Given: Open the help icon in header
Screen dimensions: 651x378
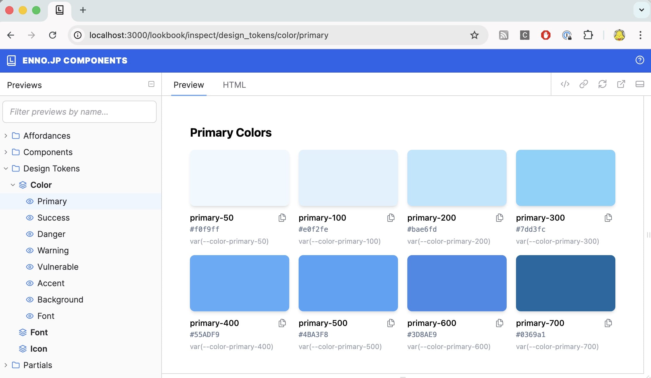Looking at the screenshot, I should [x=640, y=60].
